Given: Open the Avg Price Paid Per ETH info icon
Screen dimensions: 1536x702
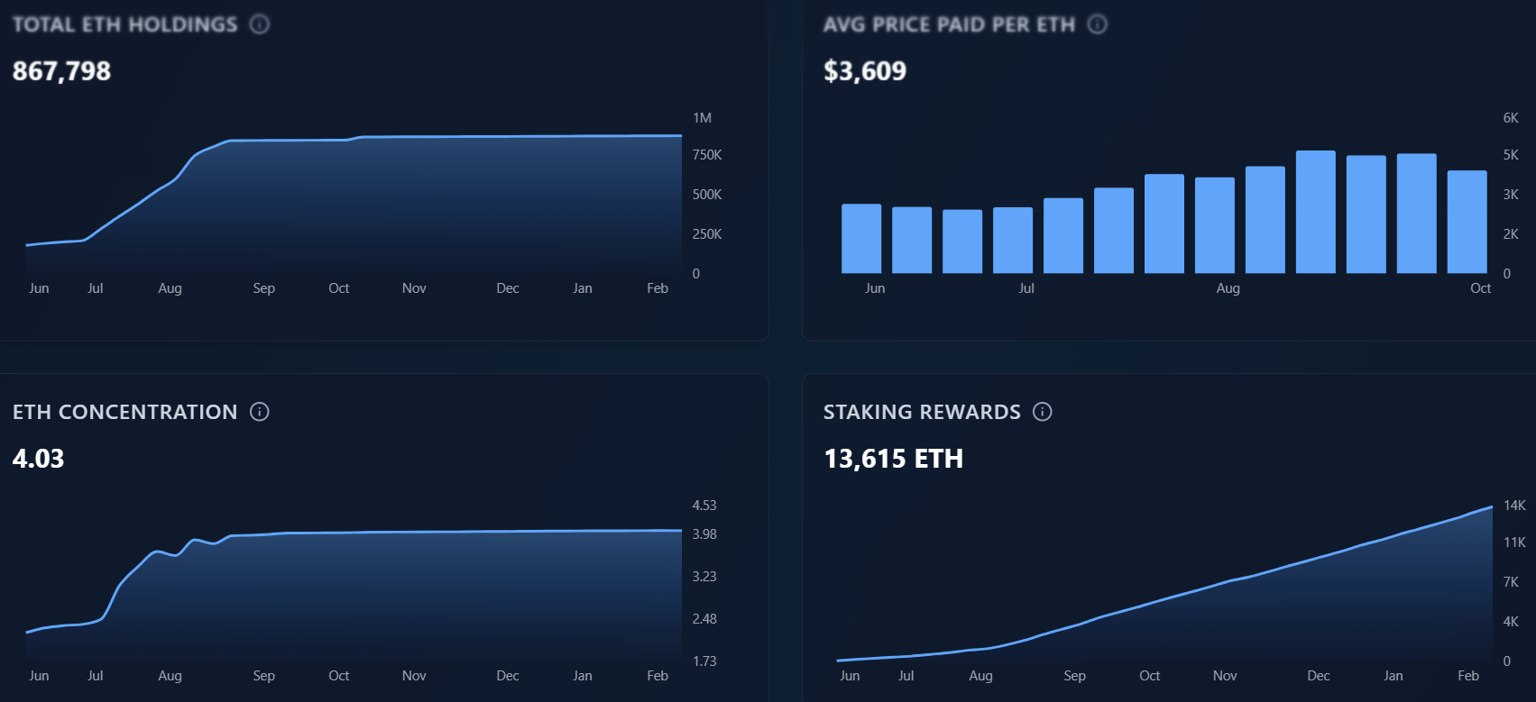Looking at the screenshot, I should pyautogui.click(x=1098, y=24).
